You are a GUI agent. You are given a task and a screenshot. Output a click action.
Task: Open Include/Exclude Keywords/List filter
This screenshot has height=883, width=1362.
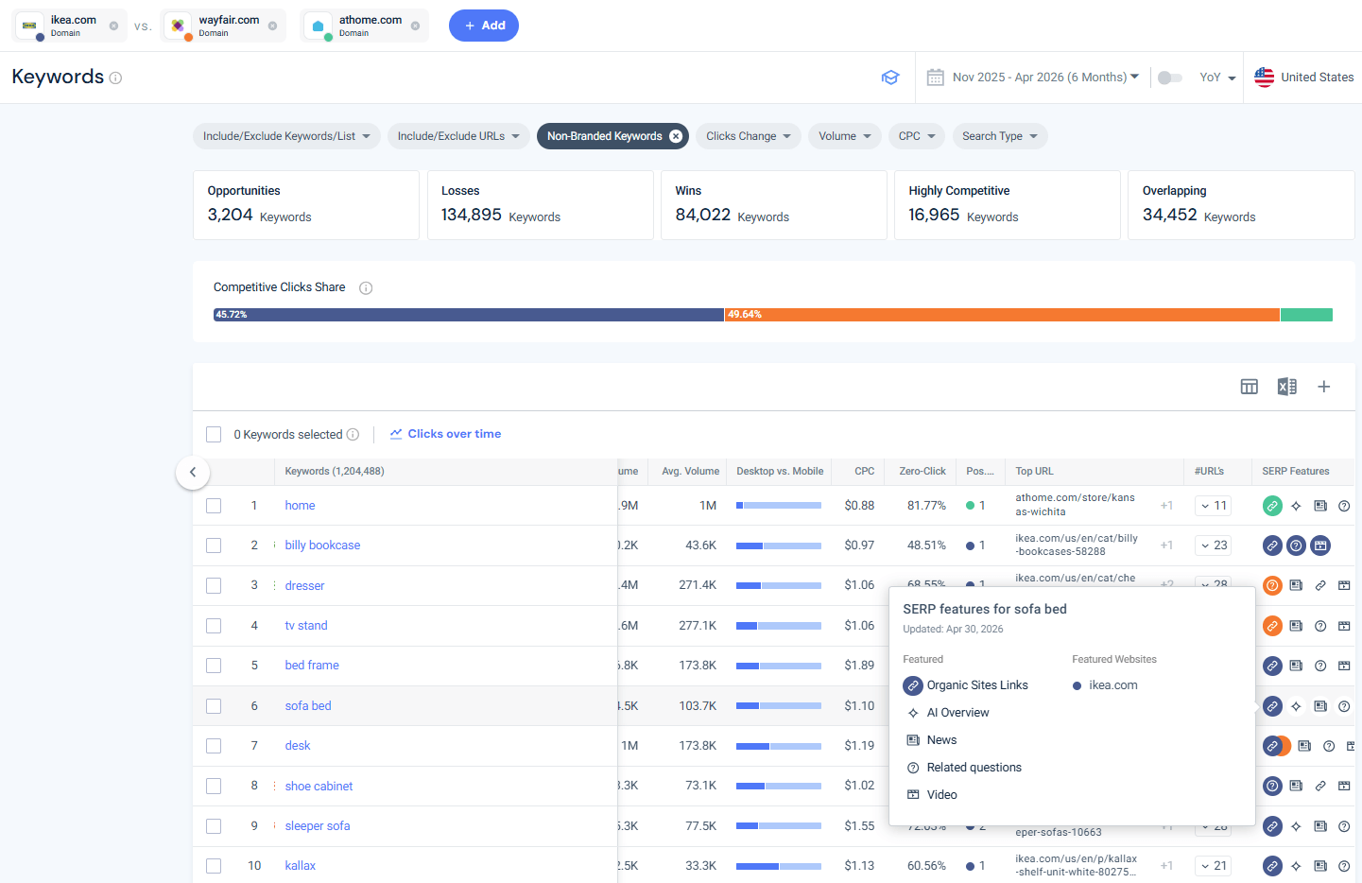point(286,136)
